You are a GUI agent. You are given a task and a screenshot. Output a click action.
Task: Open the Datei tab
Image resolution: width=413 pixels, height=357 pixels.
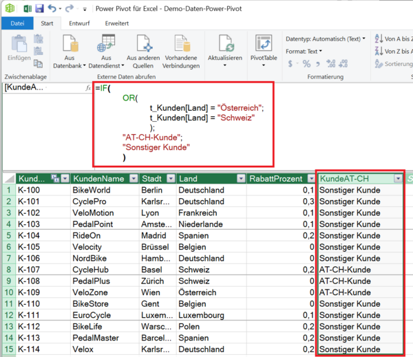tap(17, 23)
